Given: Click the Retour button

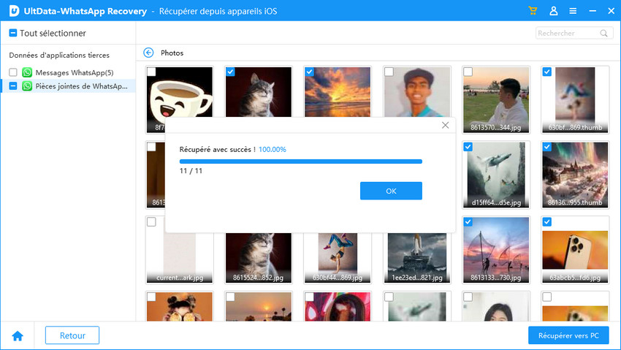Looking at the screenshot, I should (72, 335).
